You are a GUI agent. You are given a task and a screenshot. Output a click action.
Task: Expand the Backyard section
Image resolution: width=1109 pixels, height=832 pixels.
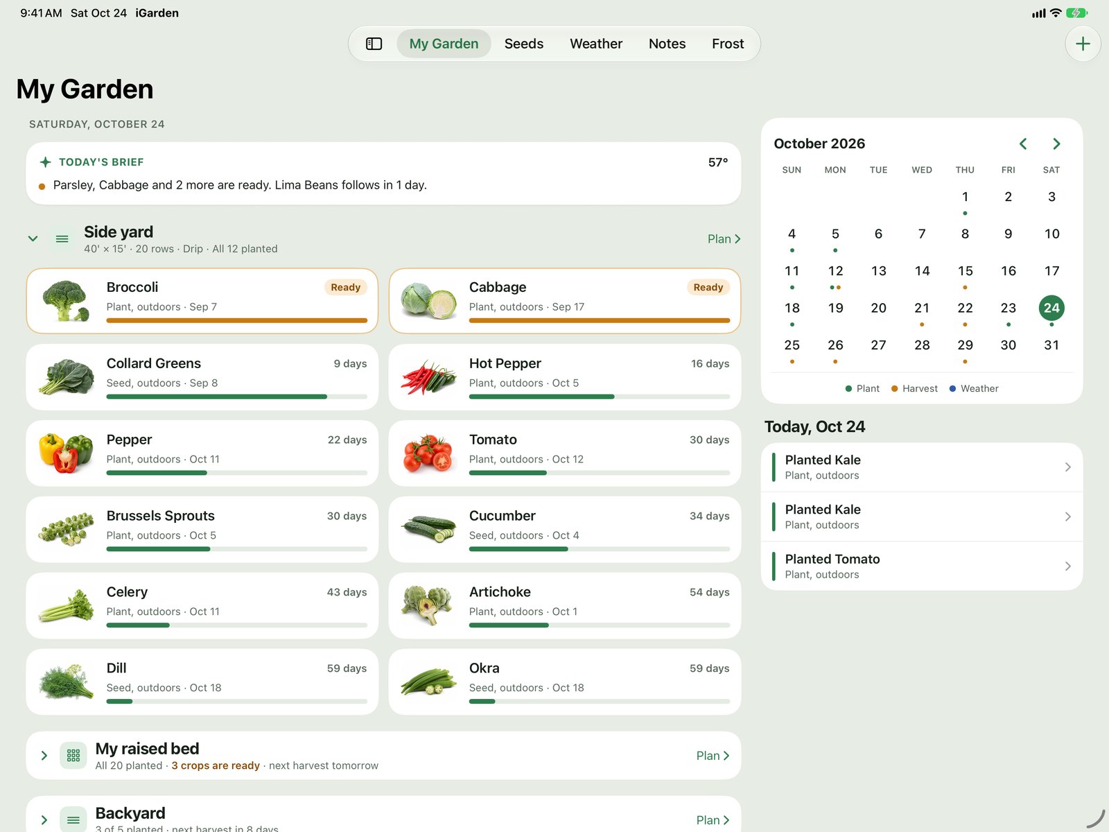coord(44,820)
